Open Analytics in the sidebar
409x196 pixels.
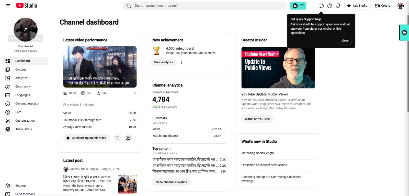coord(25,78)
